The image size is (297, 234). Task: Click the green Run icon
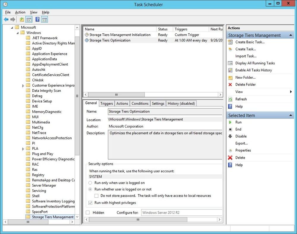(230, 122)
